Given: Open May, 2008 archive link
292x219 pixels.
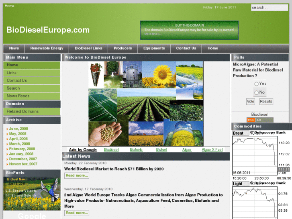Looking at the screenshot, I should 18,134.
